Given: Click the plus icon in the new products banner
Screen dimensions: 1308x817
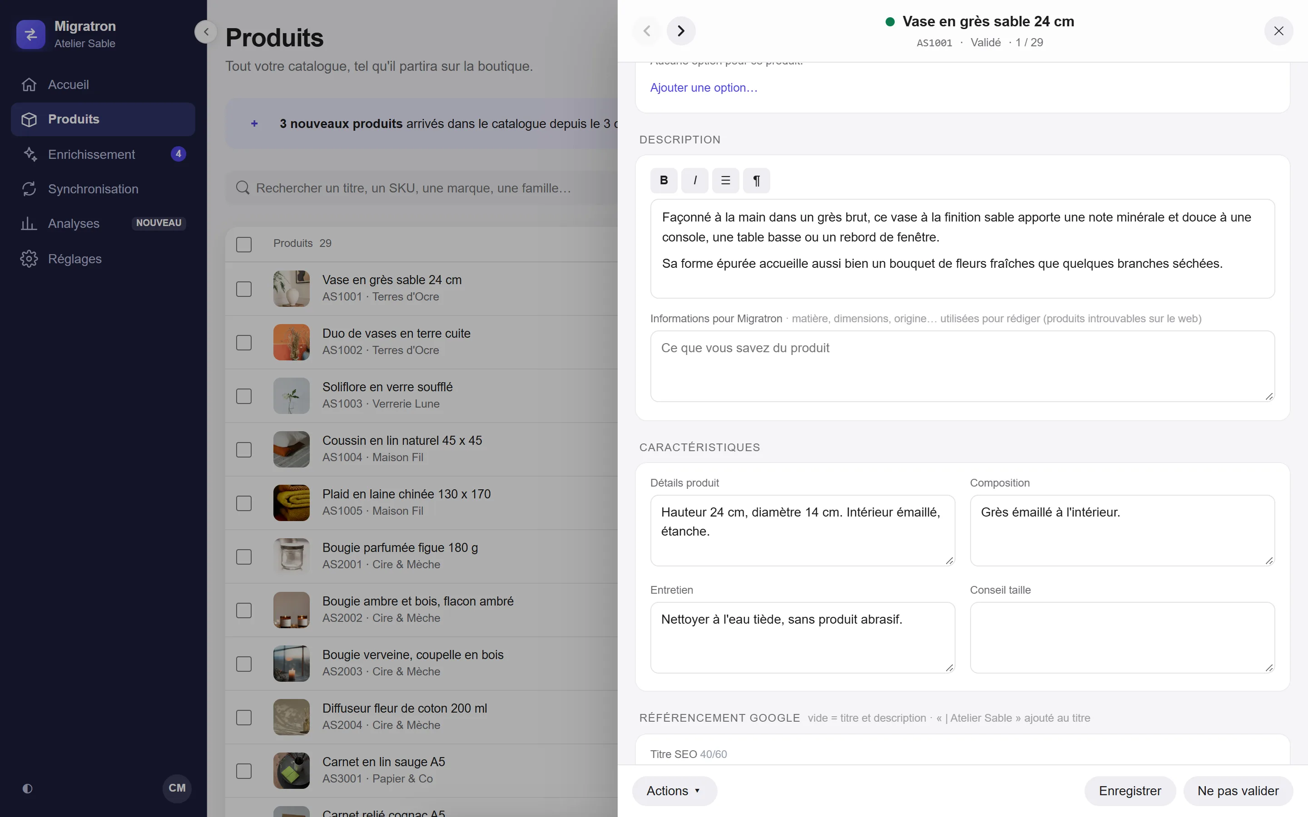Looking at the screenshot, I should (255, 124).
